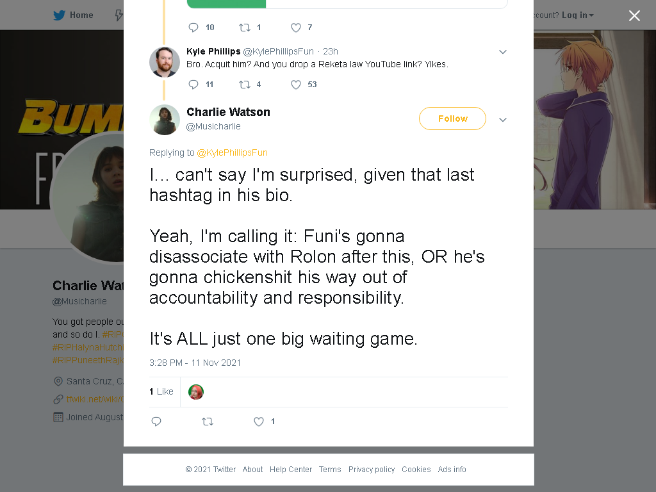Close the tweet overlay with the X

(x=634, y=15)
